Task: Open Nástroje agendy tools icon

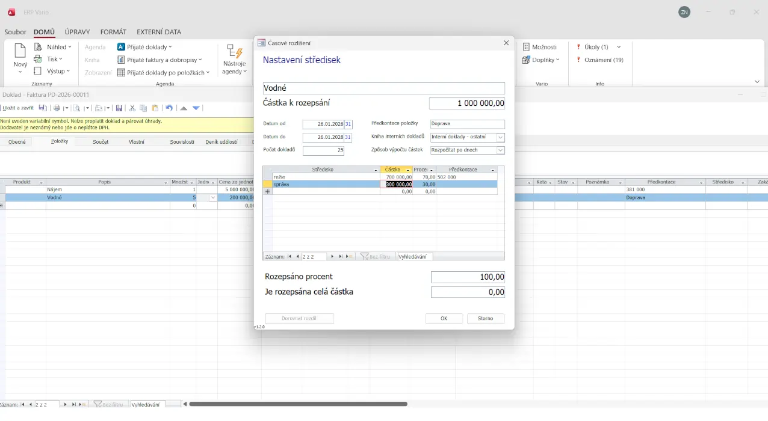Action: point(234,53)
